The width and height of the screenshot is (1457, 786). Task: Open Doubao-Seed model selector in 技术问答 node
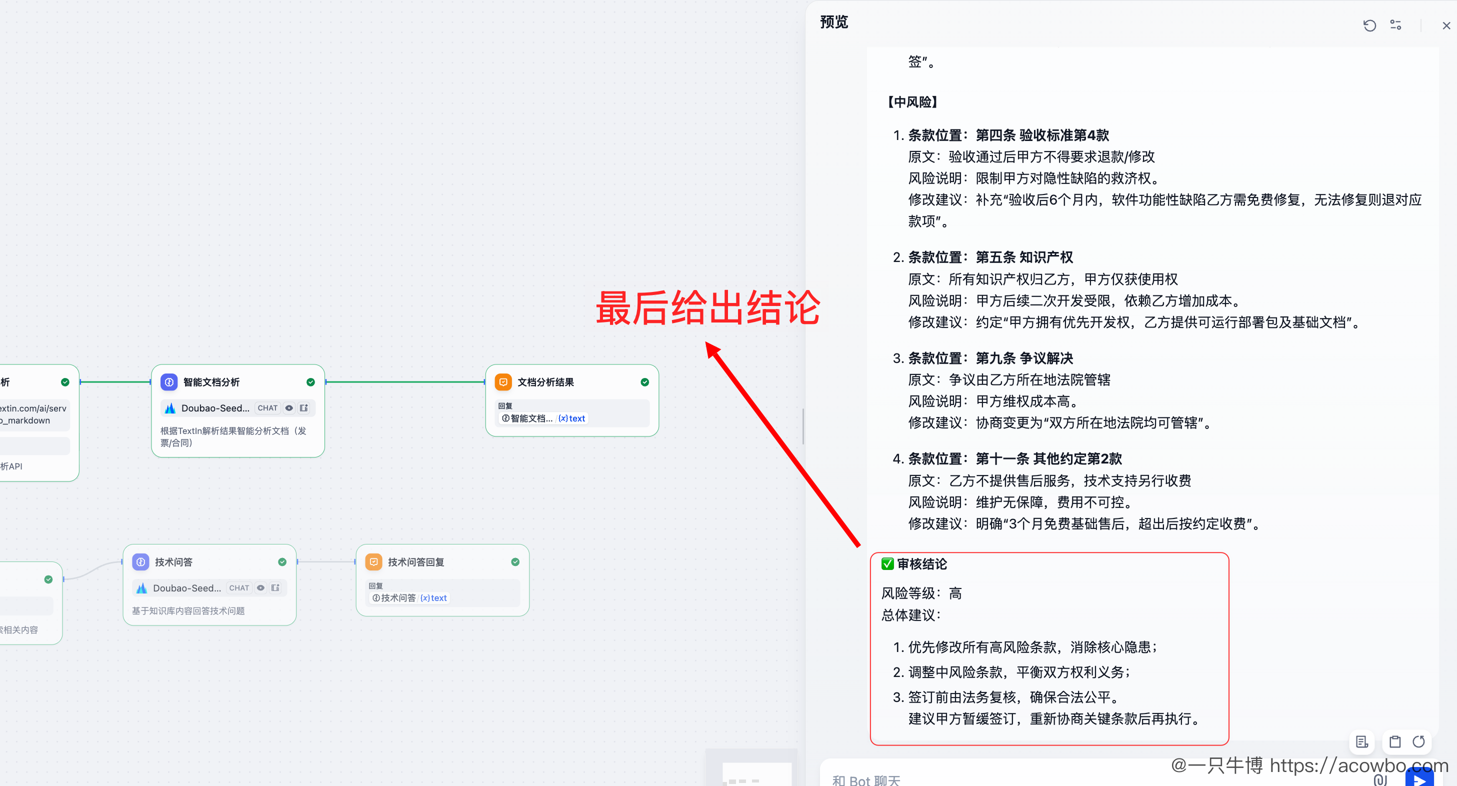click(x=186, y=587)
